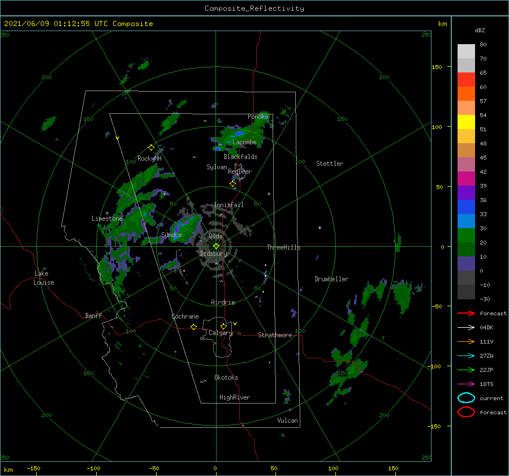Click the purple swatch on dBZ scale
The image size is (509, 476).
466,193
